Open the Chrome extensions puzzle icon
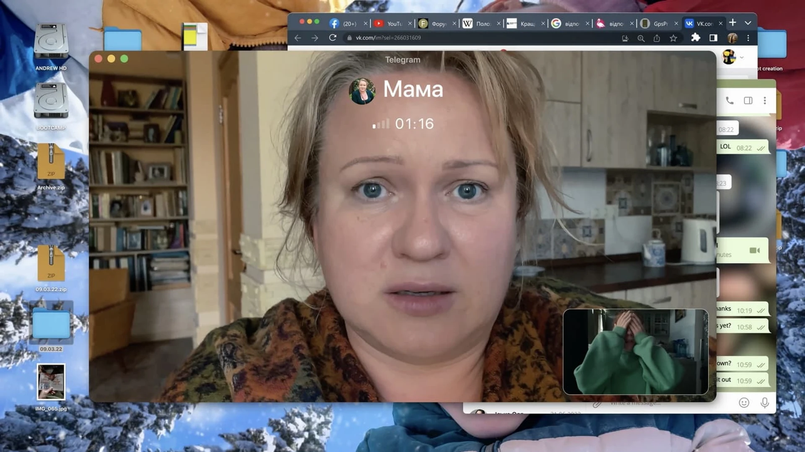 pyautogui.click(x=696, y=38)
